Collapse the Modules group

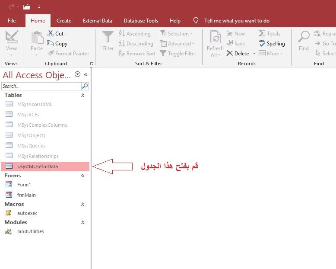[x=83, y=222]
